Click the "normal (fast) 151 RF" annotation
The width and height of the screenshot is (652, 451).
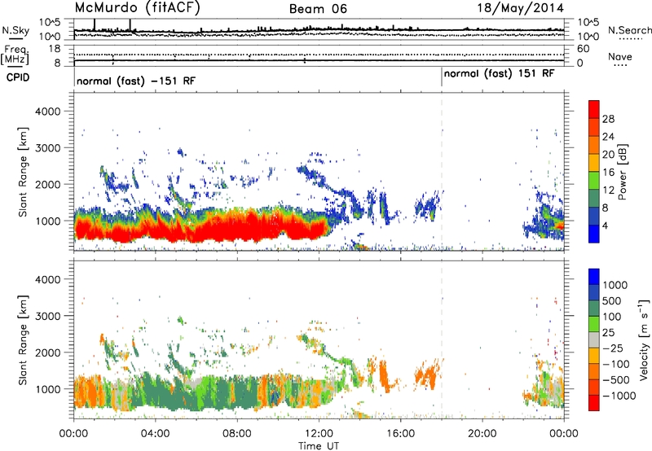tap(499, 74)
